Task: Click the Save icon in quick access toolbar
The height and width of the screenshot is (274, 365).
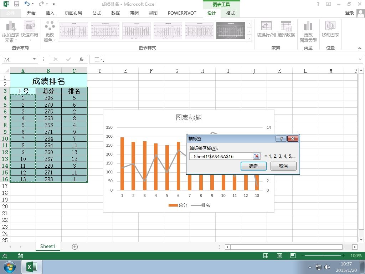Action: (17, 4)
